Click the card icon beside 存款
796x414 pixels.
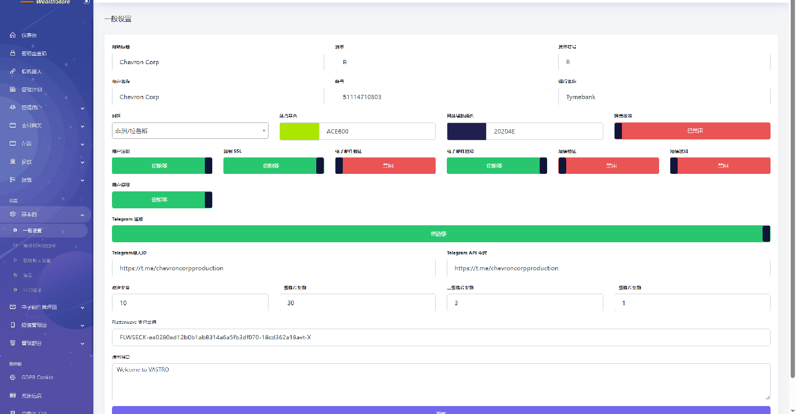[x=13, y=144]
